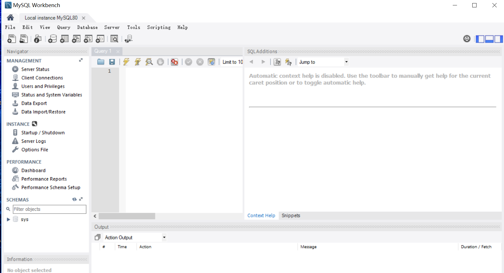This screenshot has width=504, height=273.
Task: Open the Scripting menu
Action: click(x=159, y=27)
